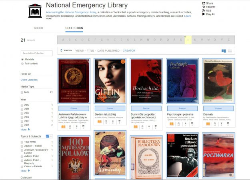Click the Favorite star icon
The image size is (250, 180).
coord(204,7)
